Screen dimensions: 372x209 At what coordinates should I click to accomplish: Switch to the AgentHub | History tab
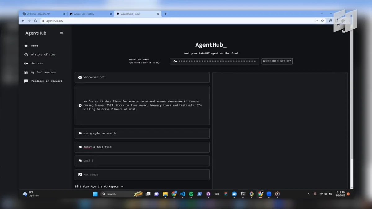click(x=90, y=14)
